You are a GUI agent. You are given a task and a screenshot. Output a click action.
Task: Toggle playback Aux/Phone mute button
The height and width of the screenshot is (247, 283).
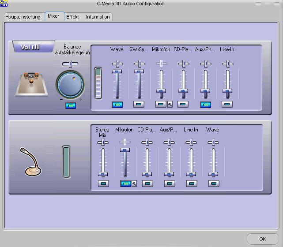[x=205, y=105]
